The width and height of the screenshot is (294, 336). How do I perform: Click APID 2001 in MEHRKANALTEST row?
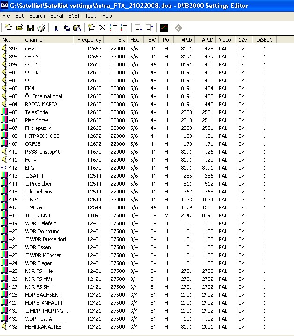coord(207,327)
